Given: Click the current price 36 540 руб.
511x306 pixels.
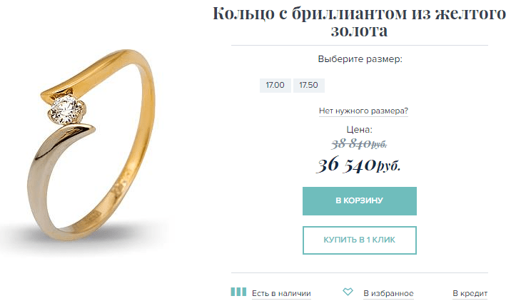Looking at the screenshot, I should pos(358,165).
